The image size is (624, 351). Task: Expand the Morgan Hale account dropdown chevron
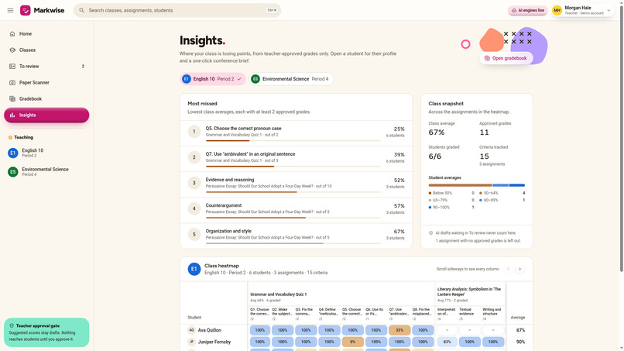point(609,10)
